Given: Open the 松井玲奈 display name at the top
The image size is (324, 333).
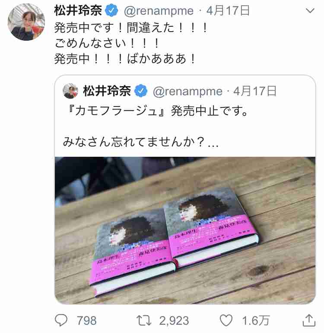Looking at the screenshot, I should tap(78, 11).
